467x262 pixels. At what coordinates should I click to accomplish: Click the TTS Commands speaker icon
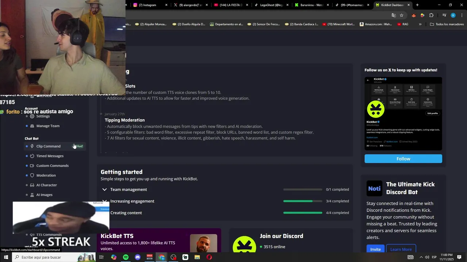pyautogui.click(x=32, y=235)
